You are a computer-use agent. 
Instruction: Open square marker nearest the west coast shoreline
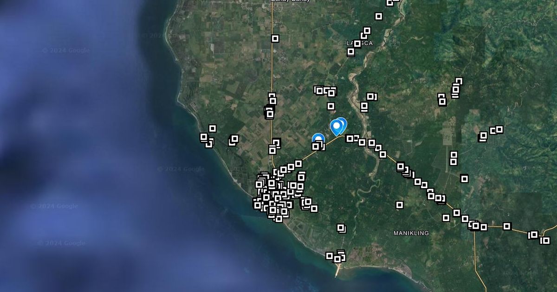point(204,137)
